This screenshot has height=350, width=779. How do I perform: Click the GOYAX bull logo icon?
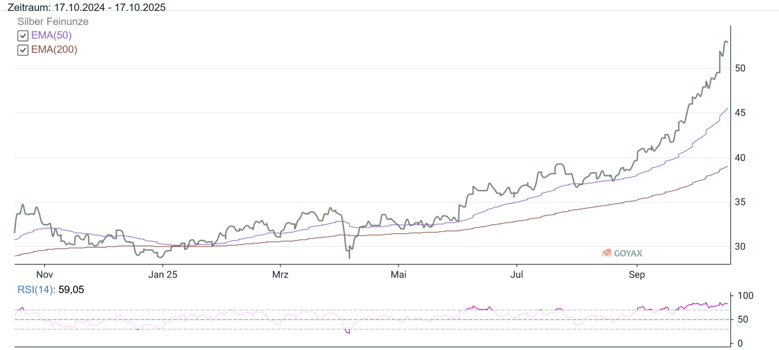tap(606, 253)
